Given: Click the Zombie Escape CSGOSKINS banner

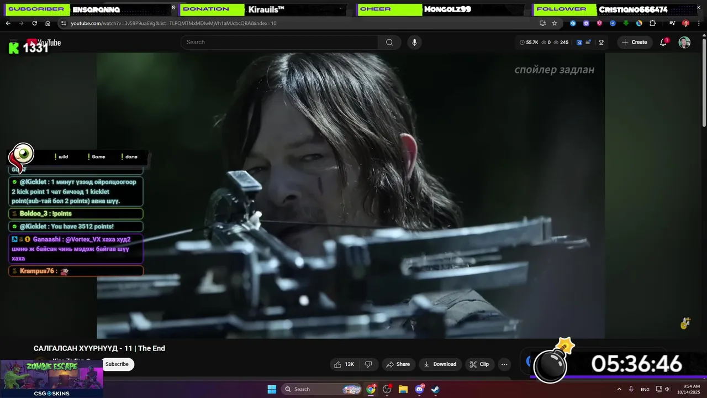Looking at the screenshot, I should pos(51,379).
